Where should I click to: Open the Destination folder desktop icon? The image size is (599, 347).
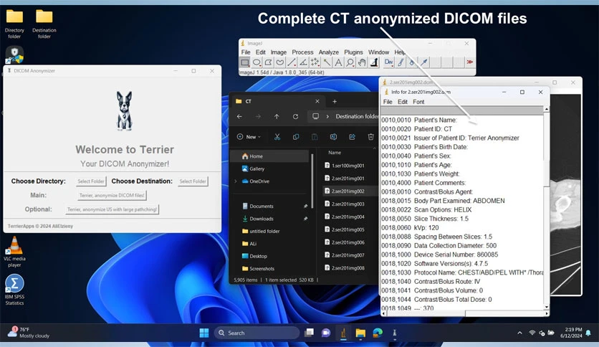(x=44, y=24)
